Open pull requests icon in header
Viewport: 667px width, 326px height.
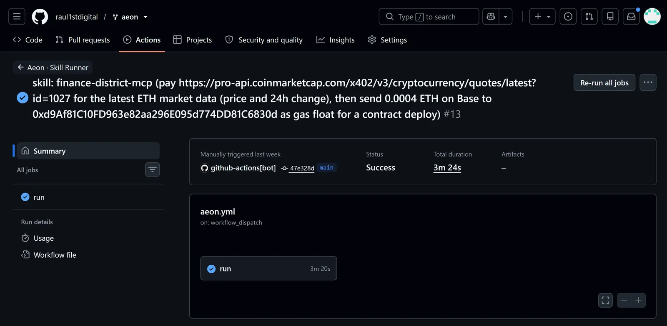coord(589,17)
